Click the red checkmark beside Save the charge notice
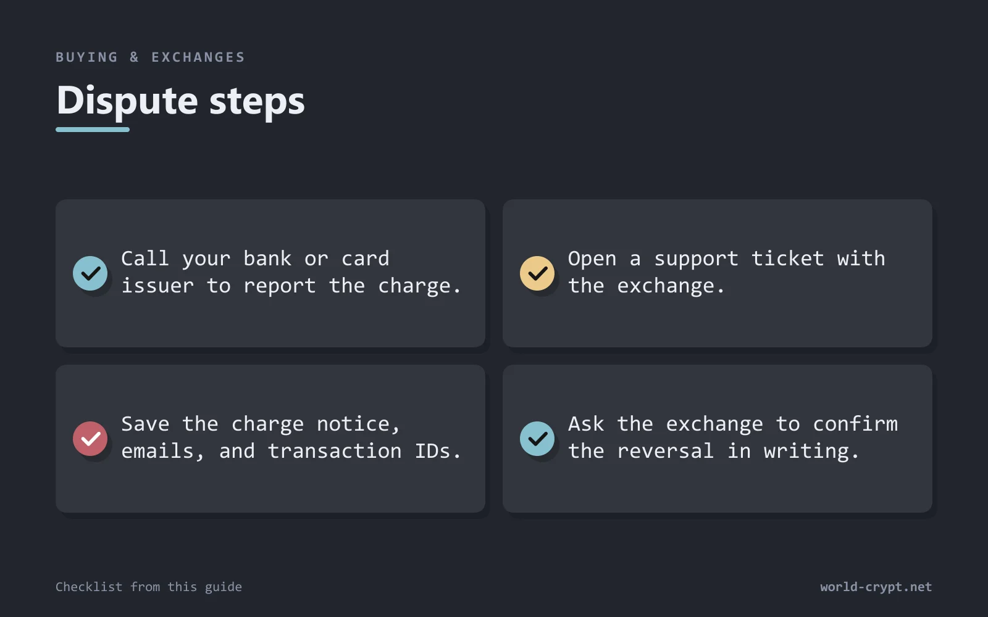988x617 pixels. [x=90, y=439]
